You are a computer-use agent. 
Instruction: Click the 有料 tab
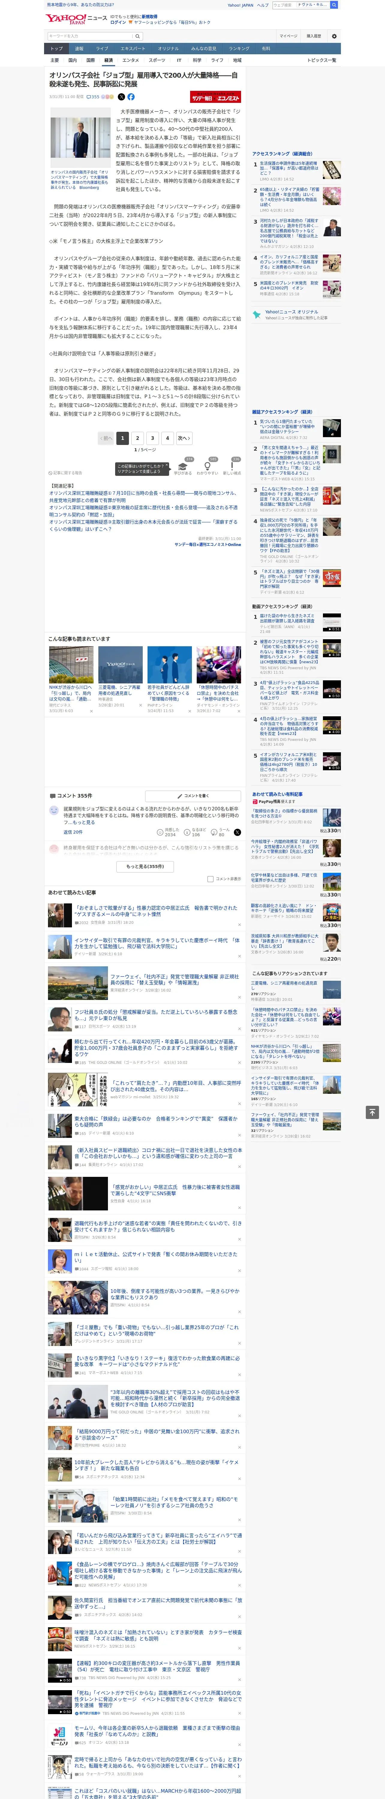tap(266, 49)
